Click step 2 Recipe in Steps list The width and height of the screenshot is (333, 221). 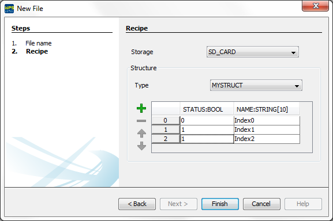[x=37, y=51]
